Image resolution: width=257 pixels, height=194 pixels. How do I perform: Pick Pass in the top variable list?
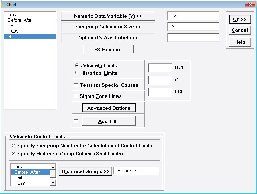(x=13, y=31)
